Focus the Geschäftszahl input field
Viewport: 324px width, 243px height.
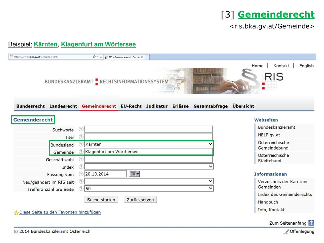point(149,159)
